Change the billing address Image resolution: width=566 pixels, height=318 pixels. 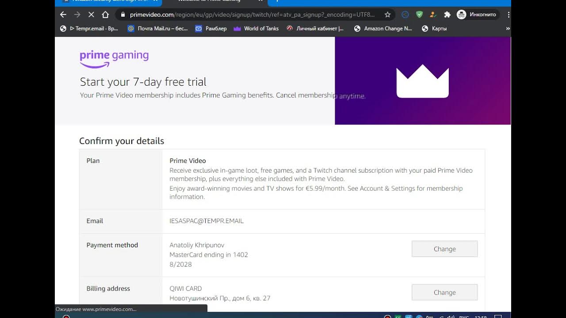444,292
